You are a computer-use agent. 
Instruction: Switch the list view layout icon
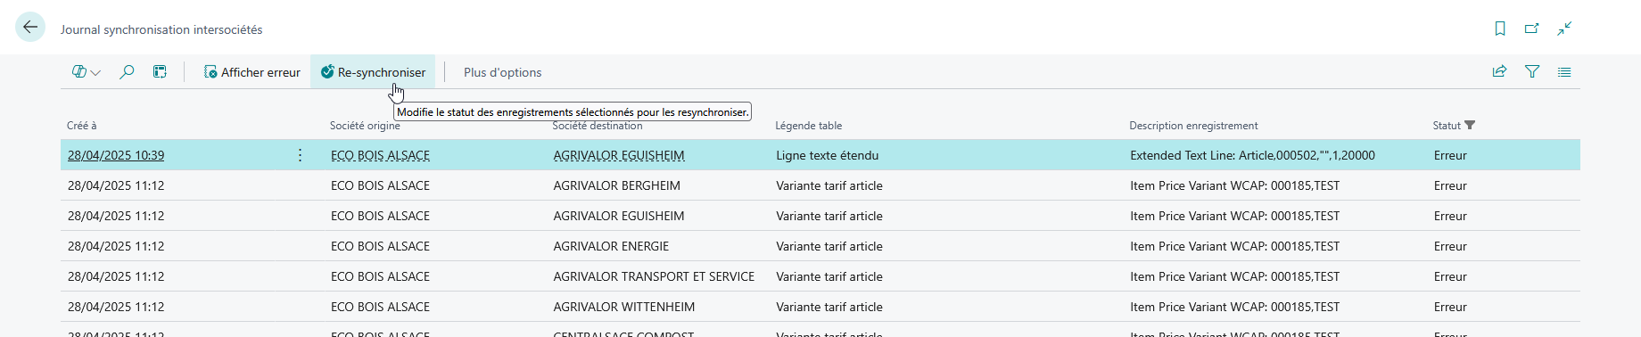1564,72
